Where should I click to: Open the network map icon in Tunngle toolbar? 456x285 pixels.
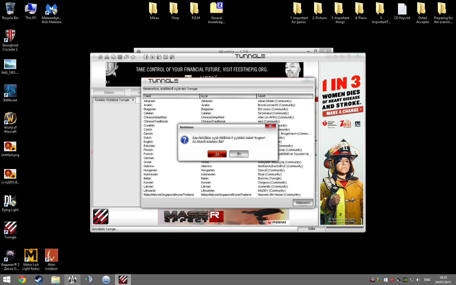point(107,57)
